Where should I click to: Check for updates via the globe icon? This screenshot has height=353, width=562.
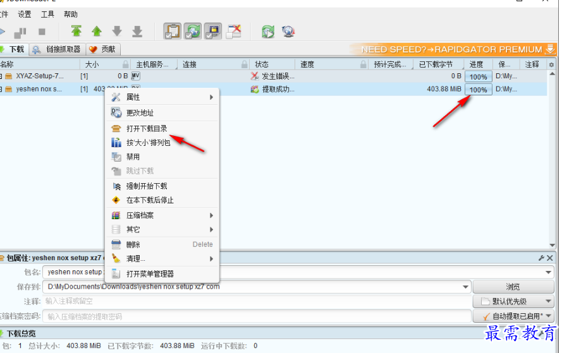click(x=288, y=32)
